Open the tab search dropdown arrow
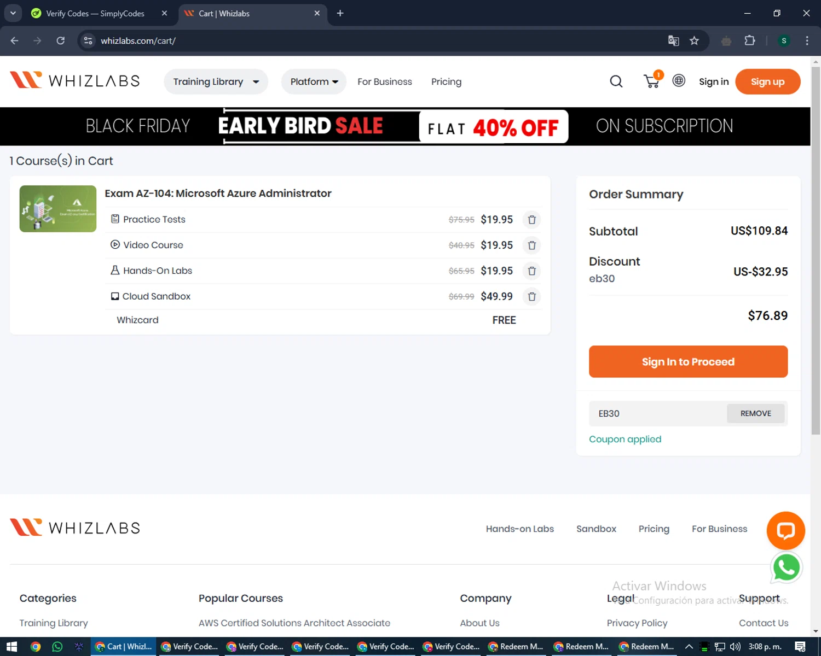 (x=13, y=13)
